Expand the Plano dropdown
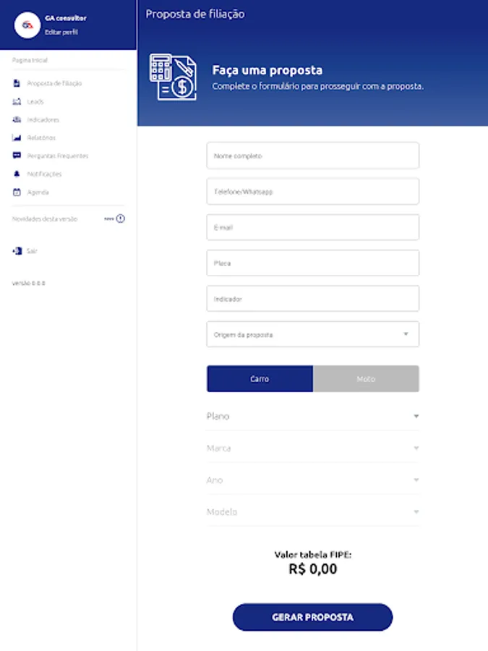This screenshot has width=488, height=651. (313, 416)
